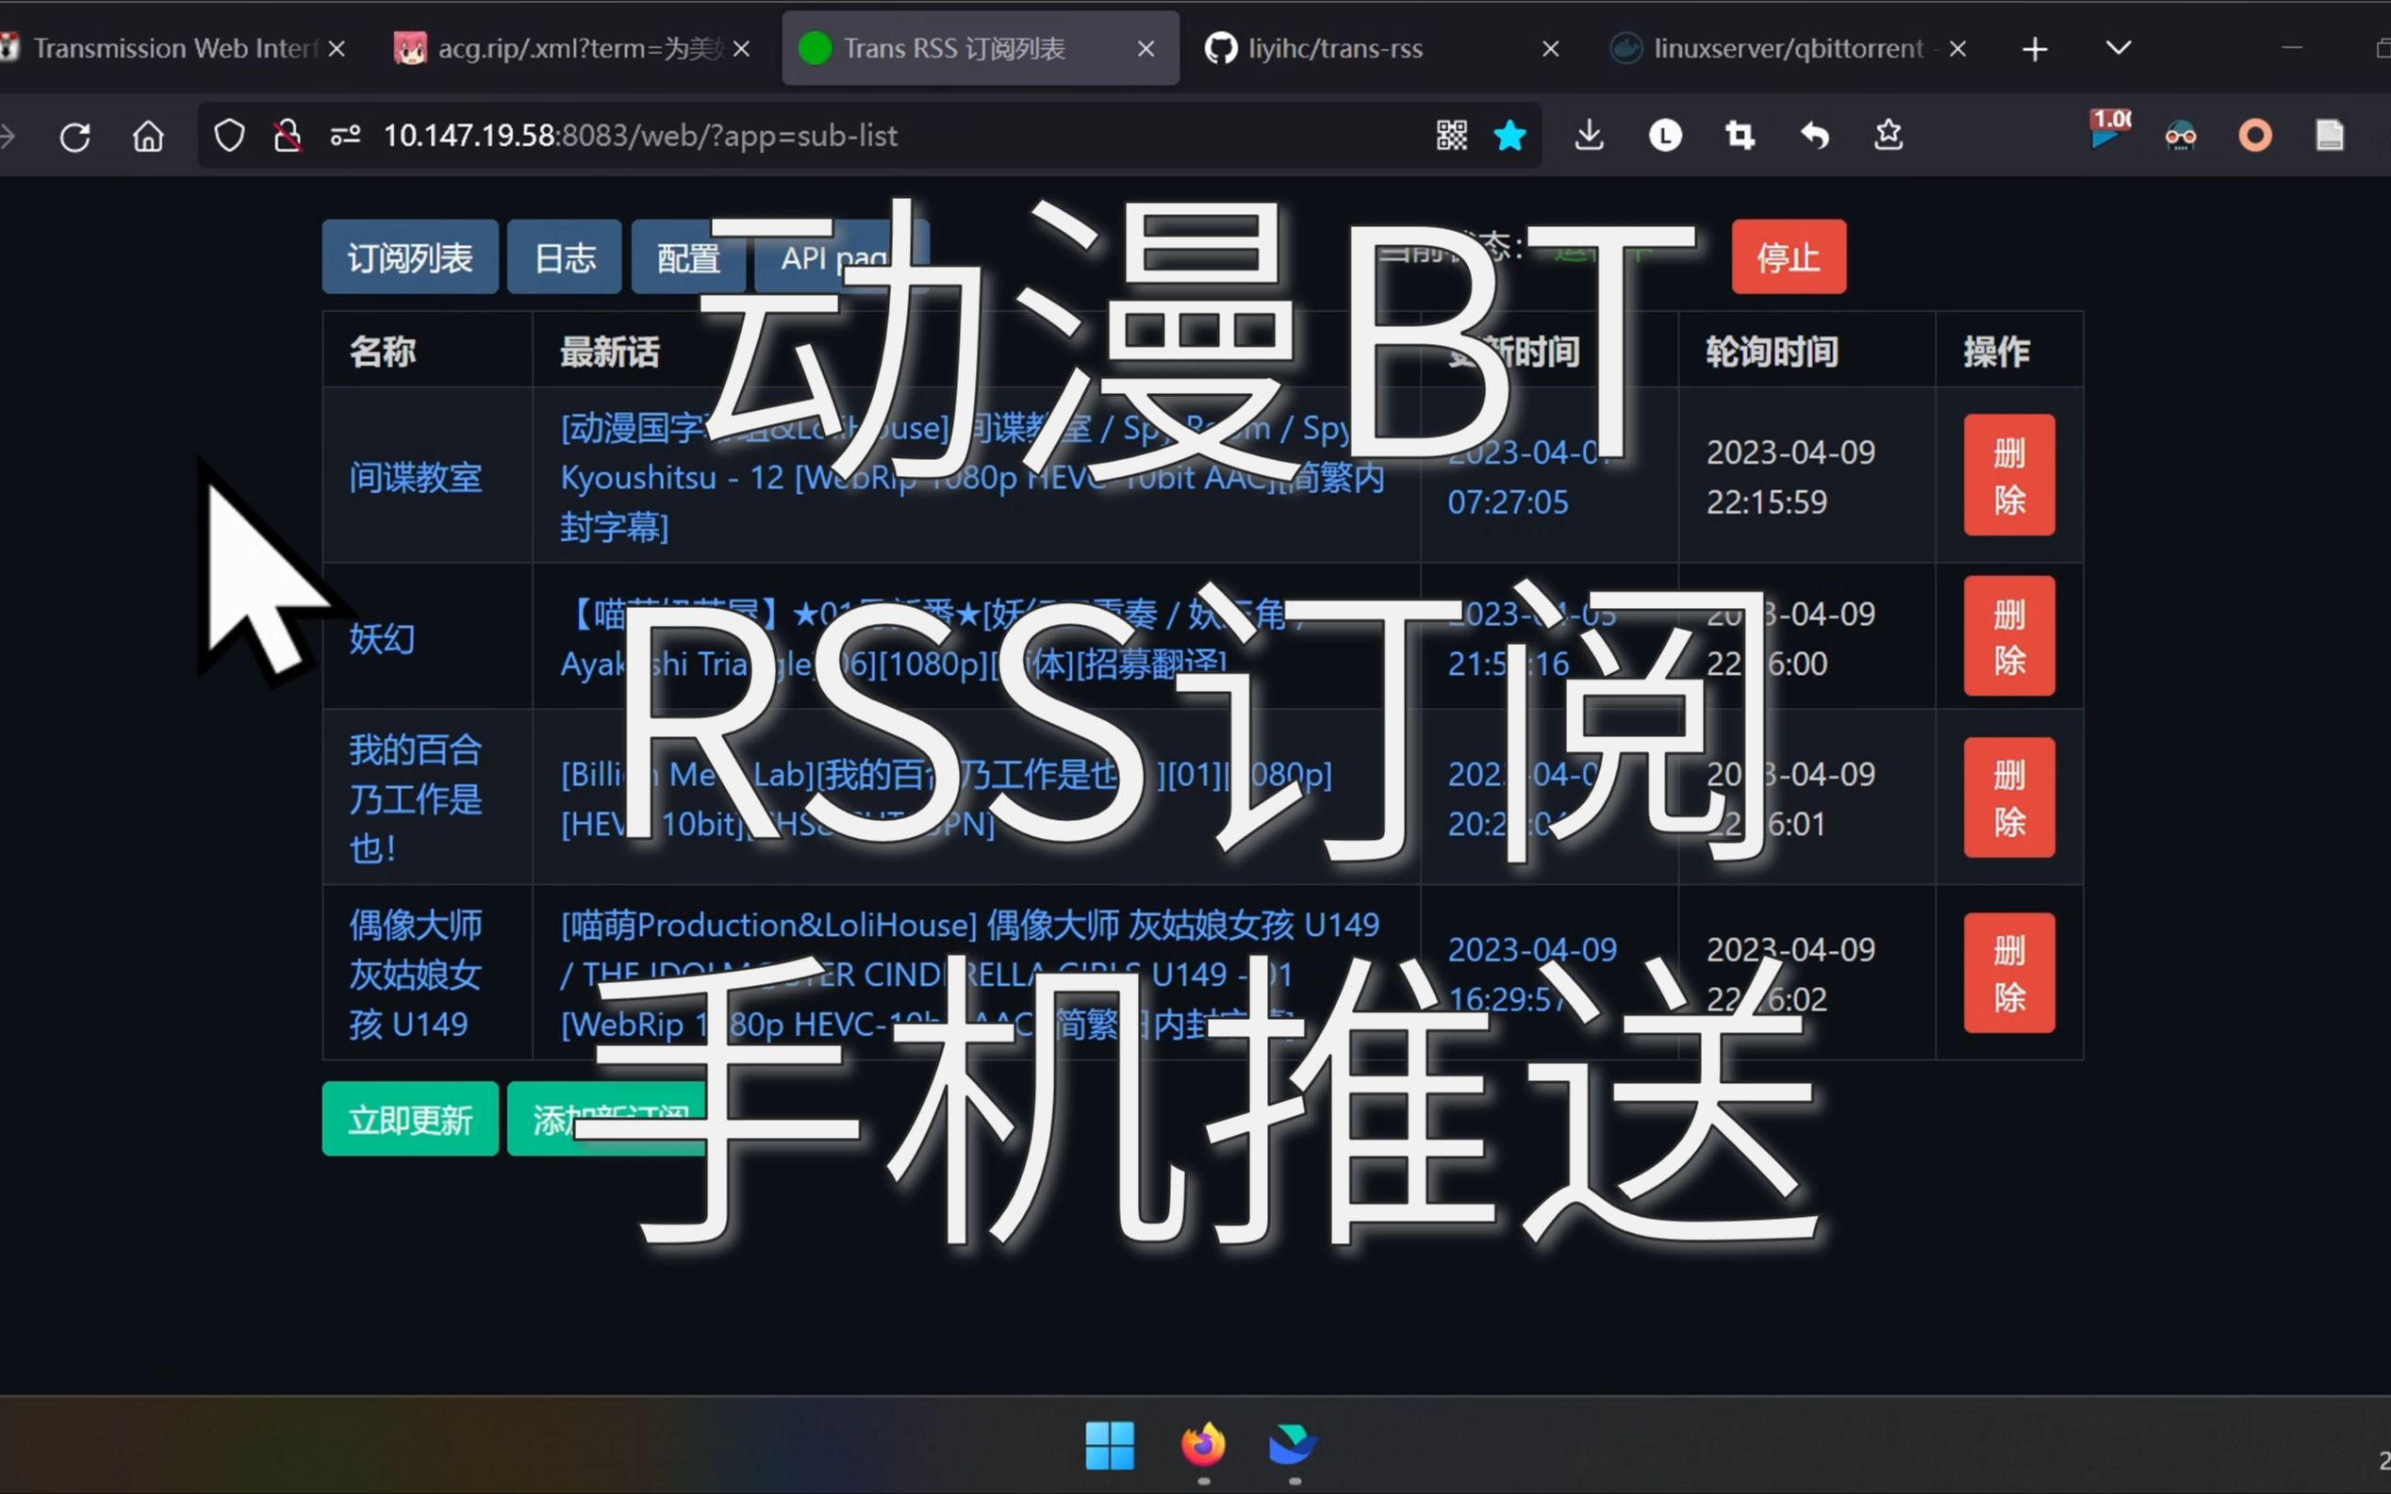Screen dimensions: 2391x1494
Task: Click the 最新话 column header
Action: click(x=610, y=351)
